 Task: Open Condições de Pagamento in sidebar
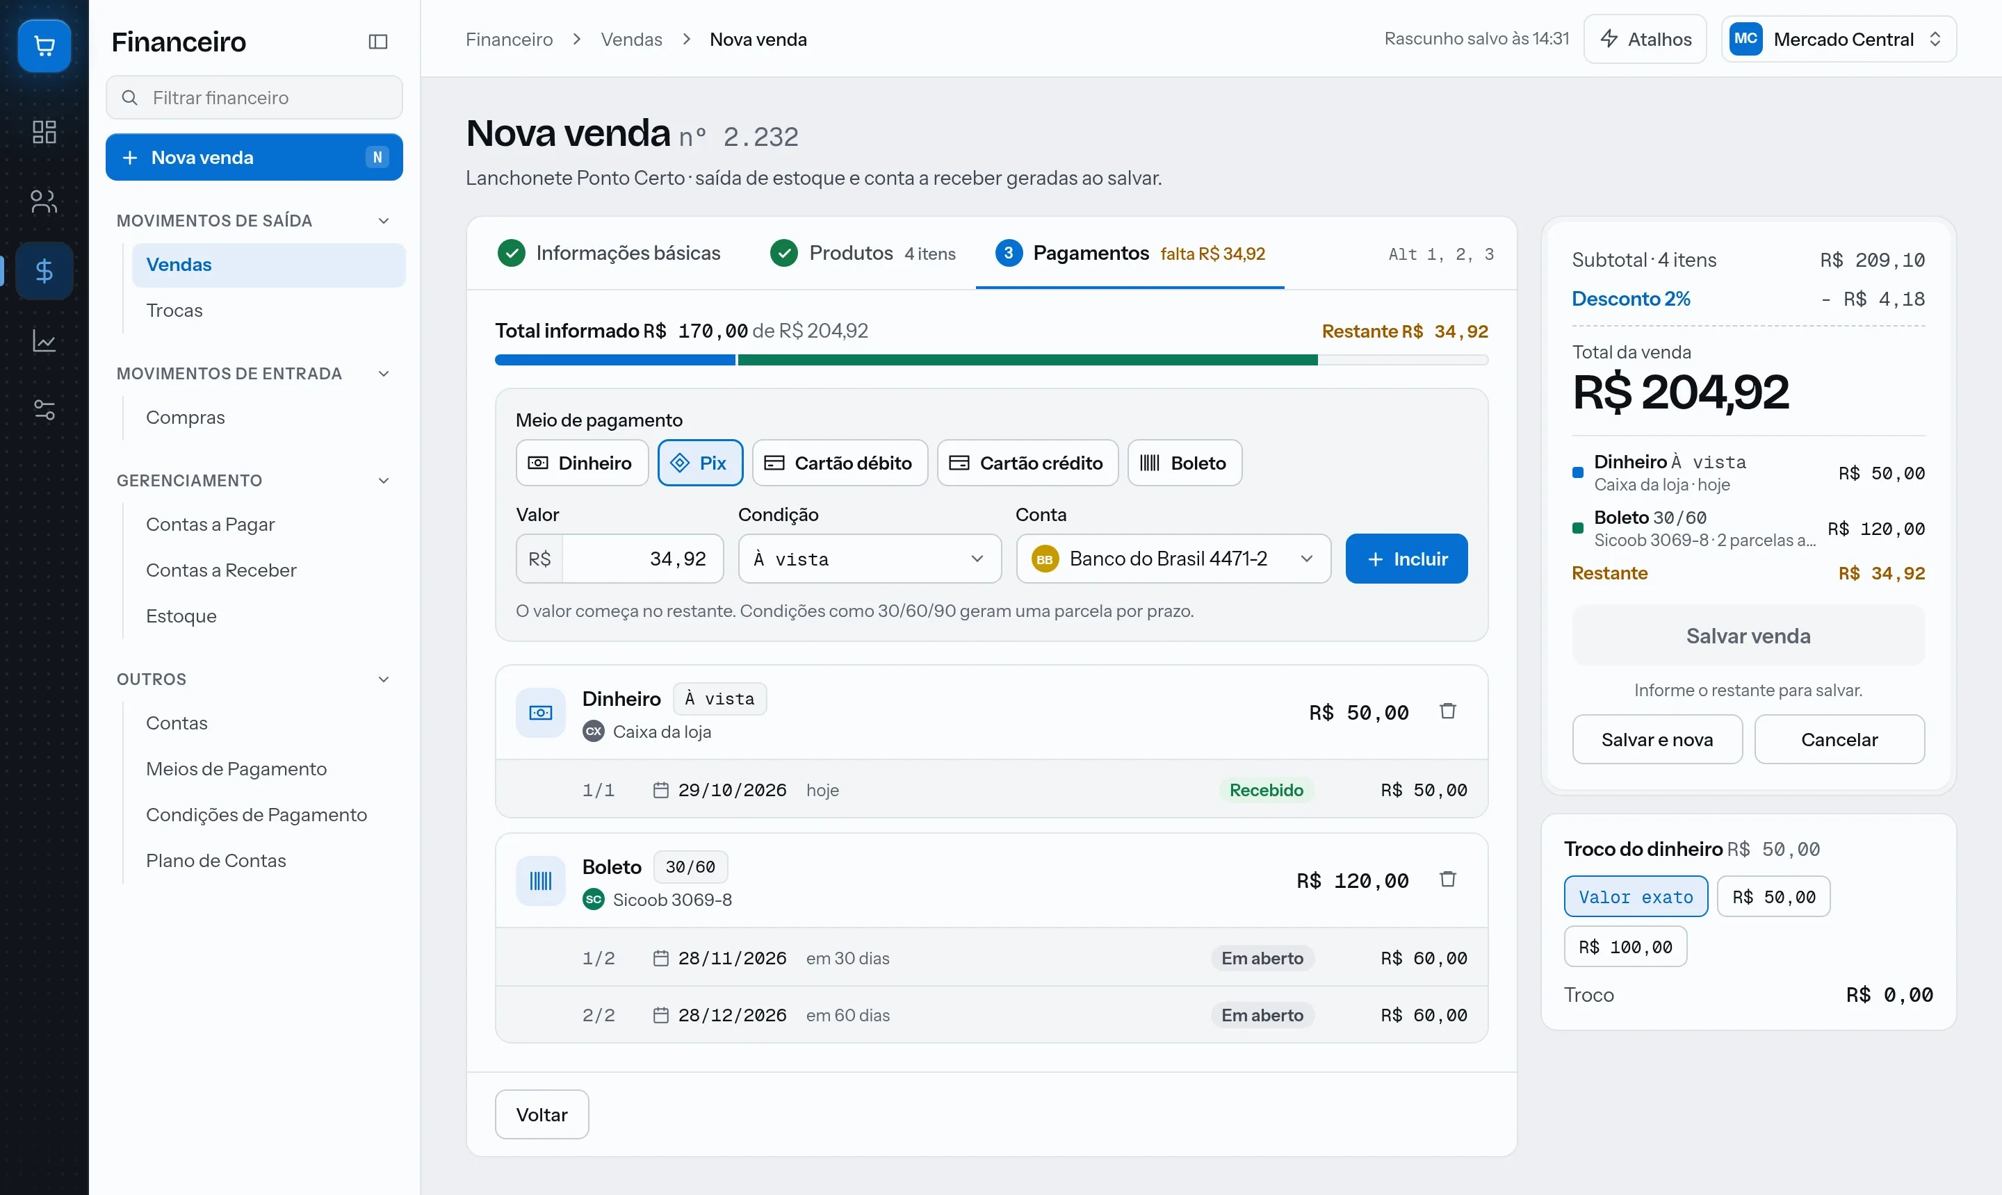click(x=268, y=816)
